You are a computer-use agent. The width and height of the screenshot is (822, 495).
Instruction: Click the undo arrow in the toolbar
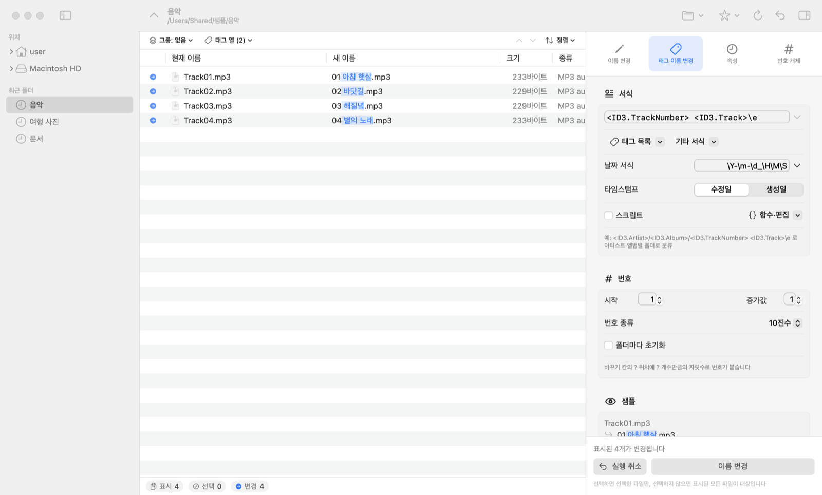click(x=780, y=15)
